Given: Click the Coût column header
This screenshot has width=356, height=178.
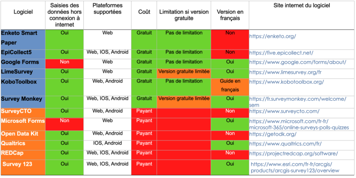Looking at the screenshot, I should [x=144, y=15].
